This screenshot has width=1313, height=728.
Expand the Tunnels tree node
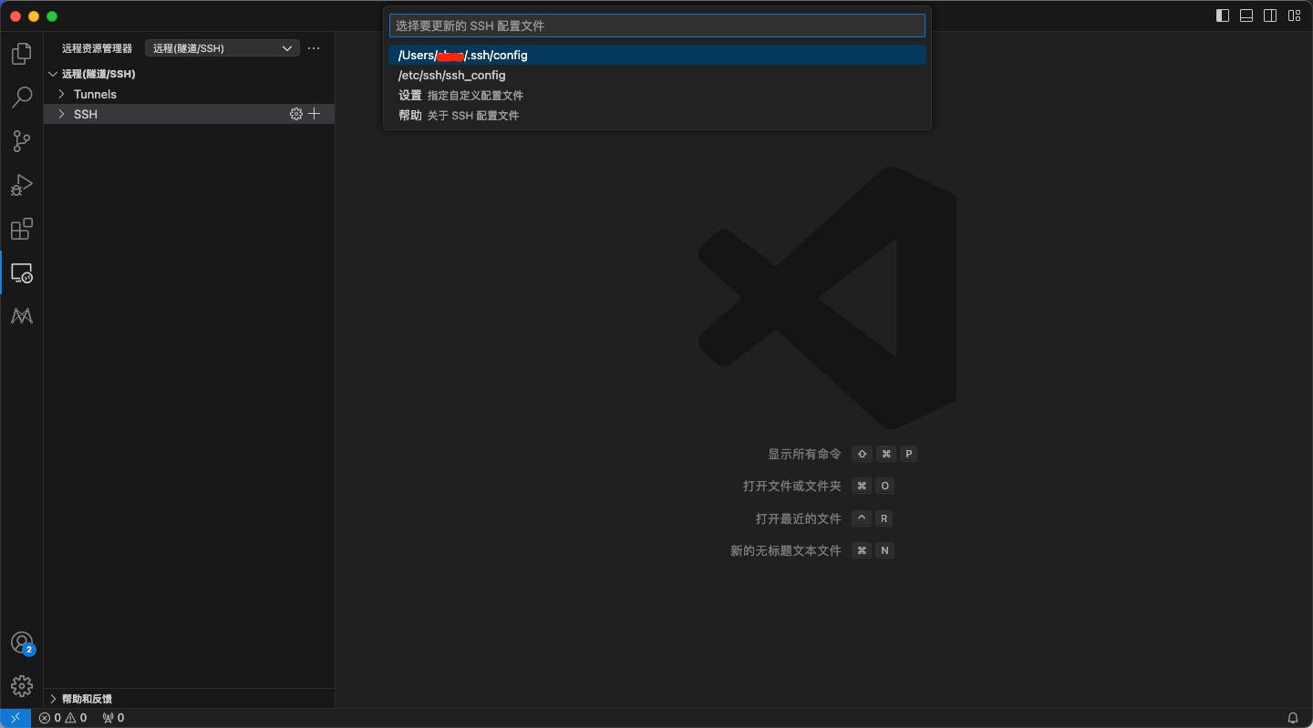(x=189, y=94)
